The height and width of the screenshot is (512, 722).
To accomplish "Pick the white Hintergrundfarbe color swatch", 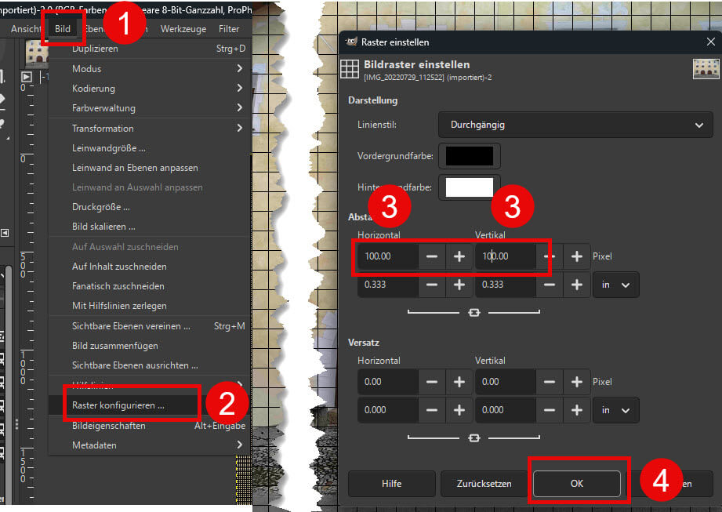I will pyautogui.click(x=469, y=187).
